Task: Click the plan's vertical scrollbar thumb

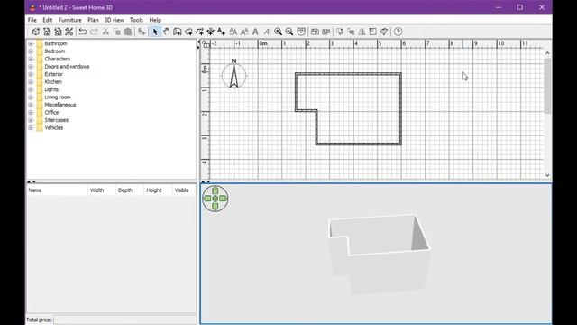Action: tap(547, 86)
